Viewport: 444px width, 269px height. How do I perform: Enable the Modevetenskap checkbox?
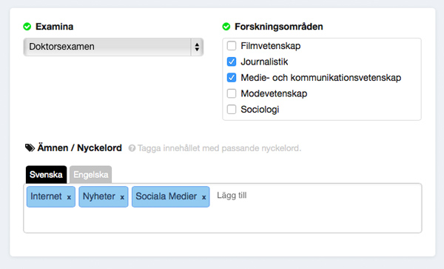[232, 93]
